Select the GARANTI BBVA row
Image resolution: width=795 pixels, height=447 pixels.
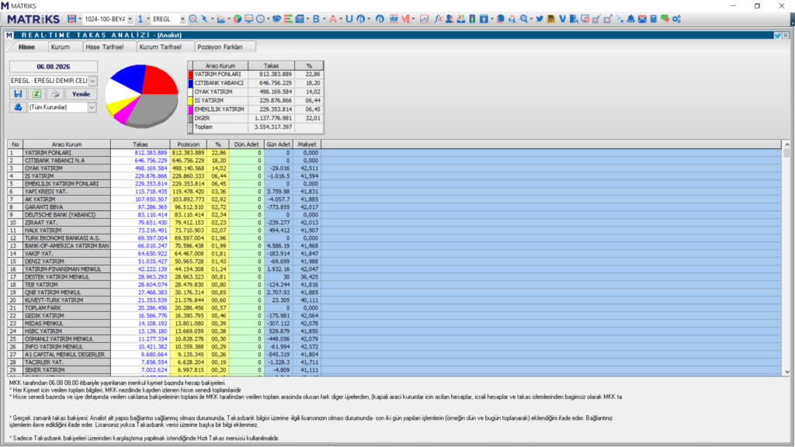point(394,206)
